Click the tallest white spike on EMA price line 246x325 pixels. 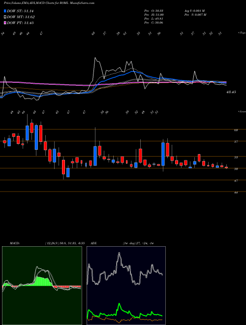[x=95, y=58]
